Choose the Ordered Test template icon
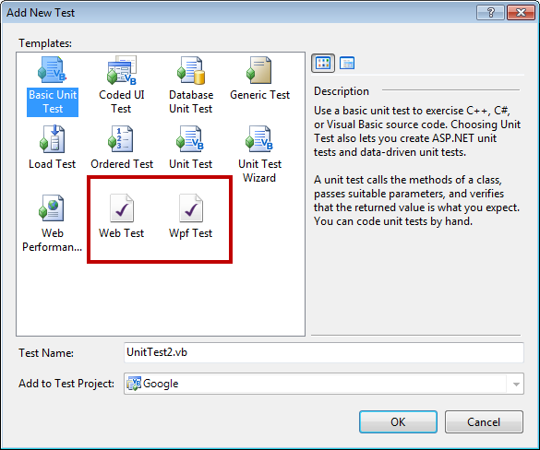 (121, 139)
